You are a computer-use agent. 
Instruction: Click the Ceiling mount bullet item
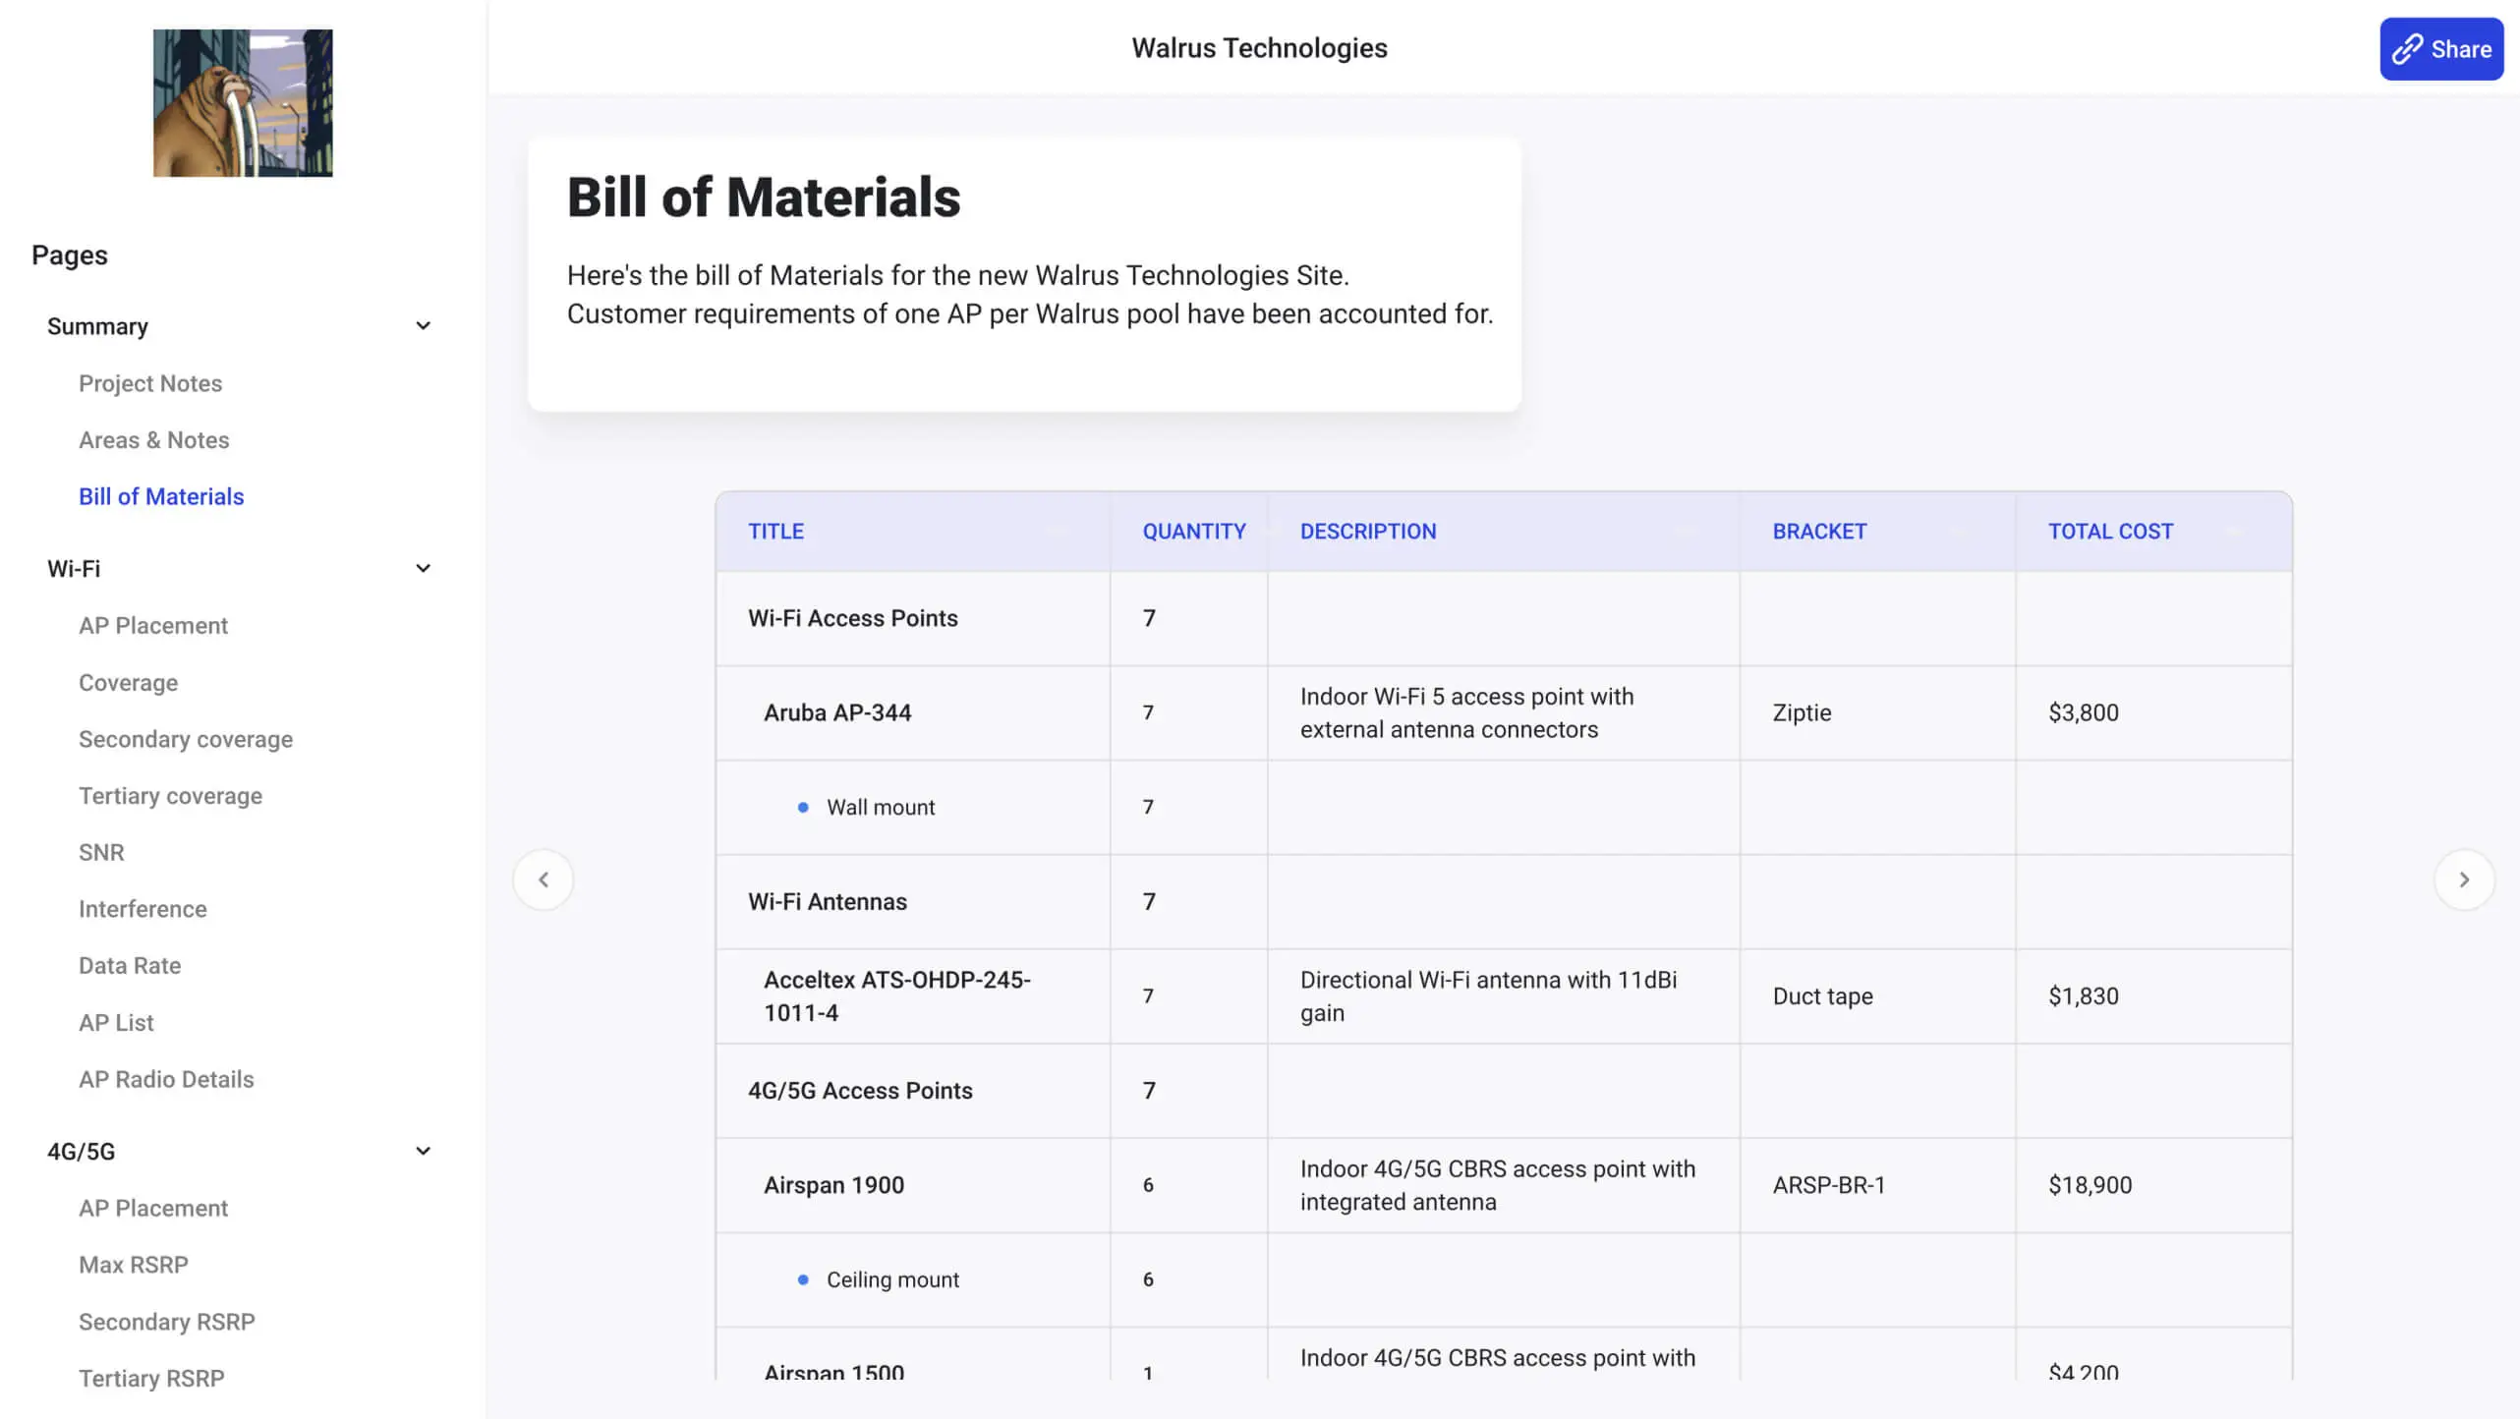(892, 1280)
